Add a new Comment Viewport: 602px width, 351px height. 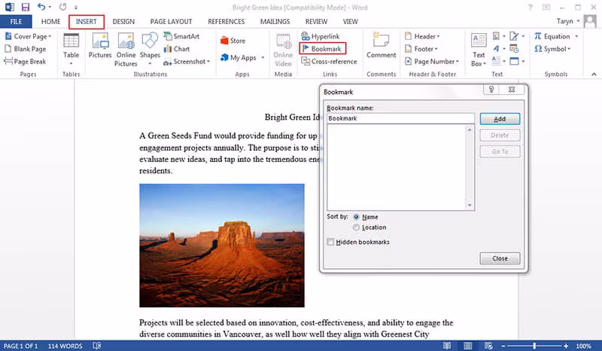coord(381,45)
